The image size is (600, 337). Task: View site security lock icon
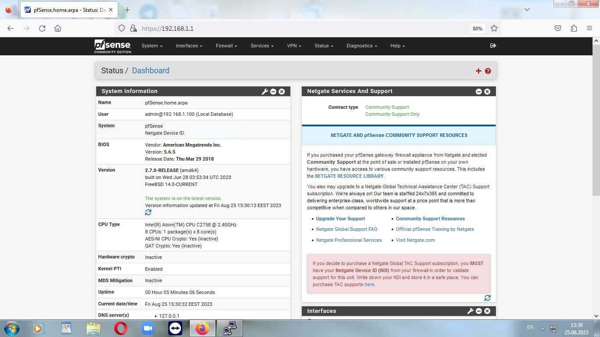tap(134, 29)
